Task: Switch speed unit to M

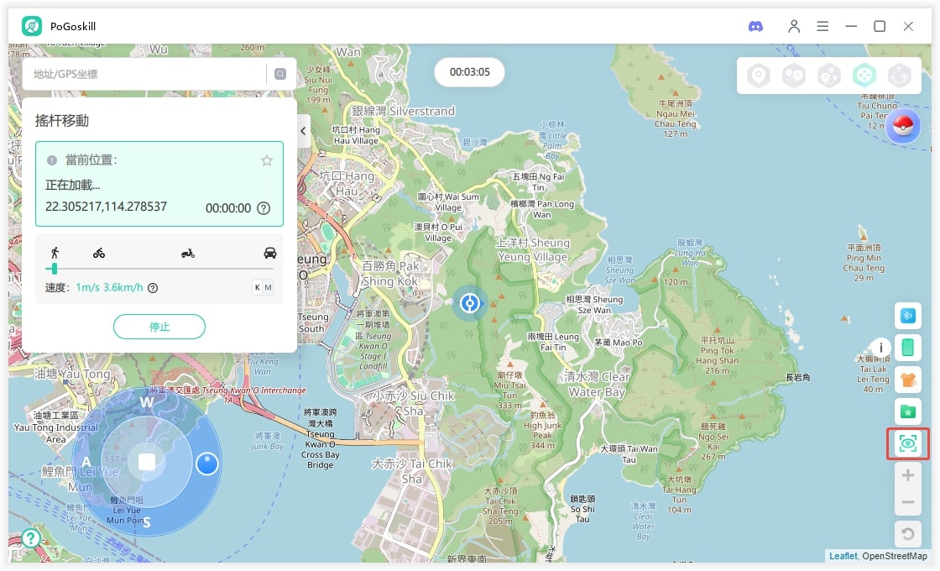Action: pyautogui.click(x=268, y=287)
